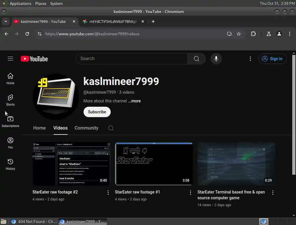
Task: Click the kaslmineer7999 channel avatar
Action: pyautogui.click(x=55, y=97)
